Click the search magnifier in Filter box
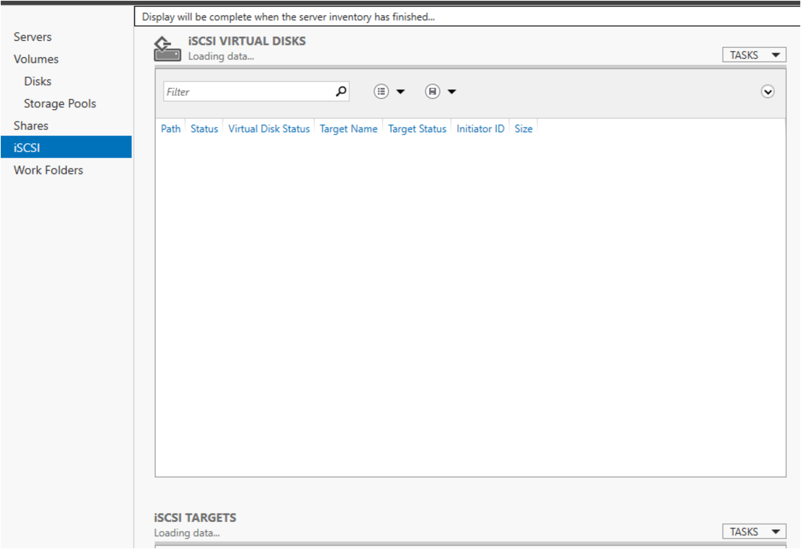 click(x=341, y=91)
